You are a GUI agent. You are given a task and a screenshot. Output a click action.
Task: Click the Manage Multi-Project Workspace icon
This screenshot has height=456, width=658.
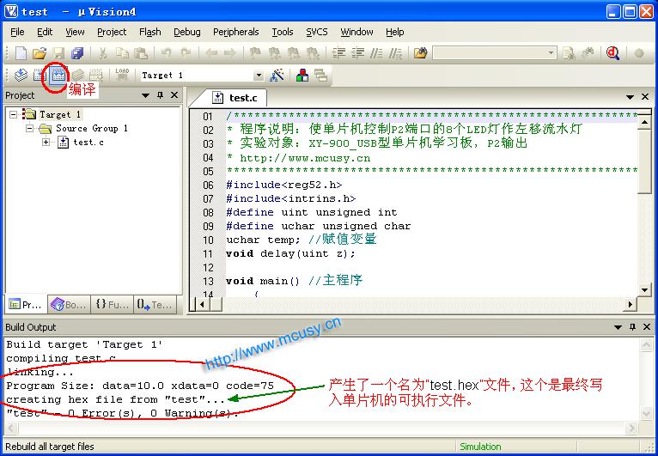(321, 75)
